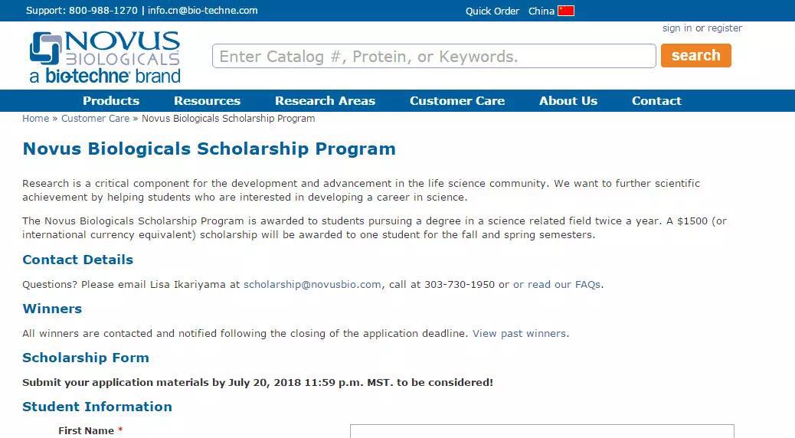This screenshot has height=438, width=795.
Task: Click the Home breadcrumb link
Action: point(35,119)
